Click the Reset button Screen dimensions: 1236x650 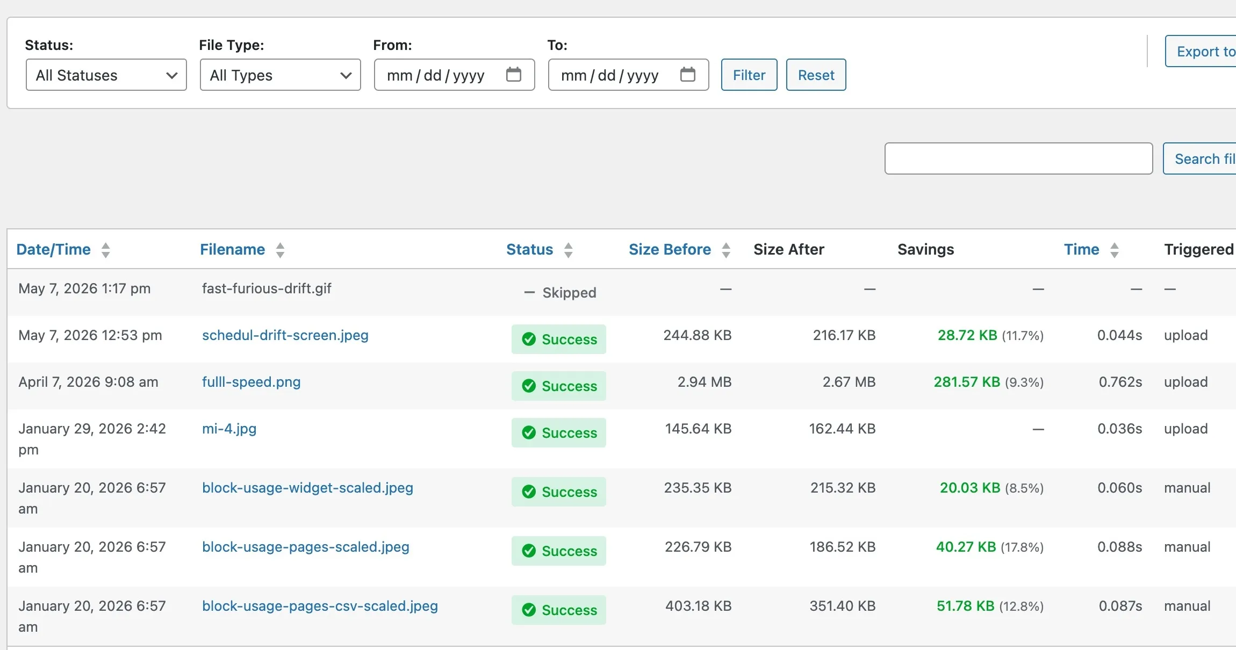tap(816, 75)
